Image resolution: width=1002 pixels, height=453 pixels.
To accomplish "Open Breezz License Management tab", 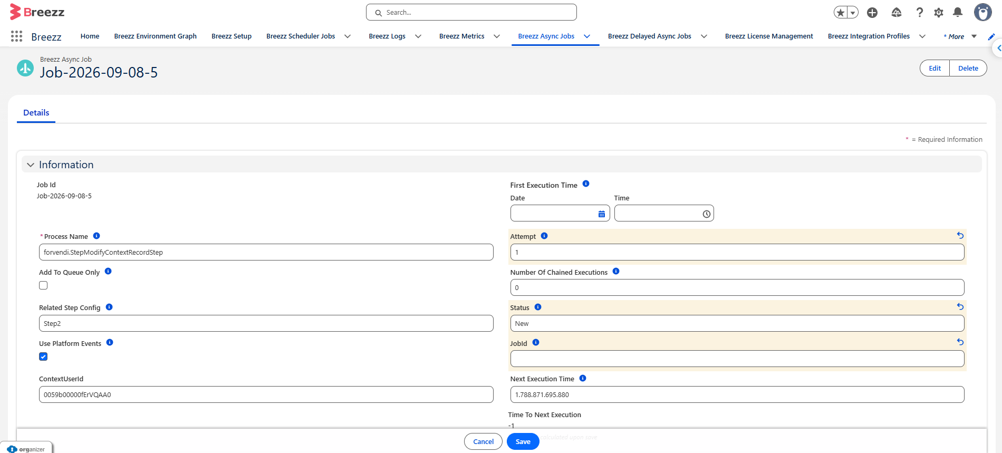I will pyautogui.click(x=769, y=36).
